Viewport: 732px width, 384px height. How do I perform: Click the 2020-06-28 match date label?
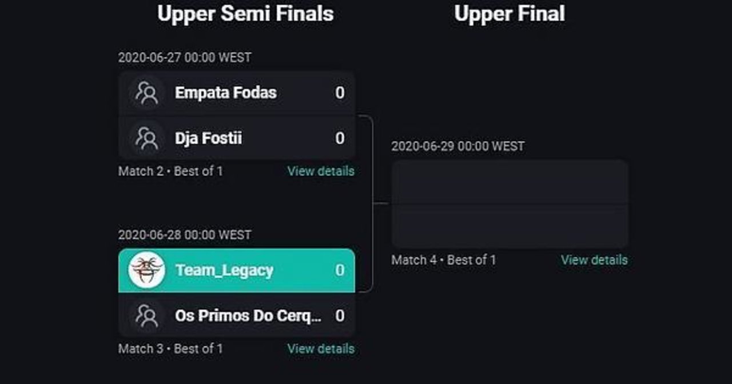point(184,235)
